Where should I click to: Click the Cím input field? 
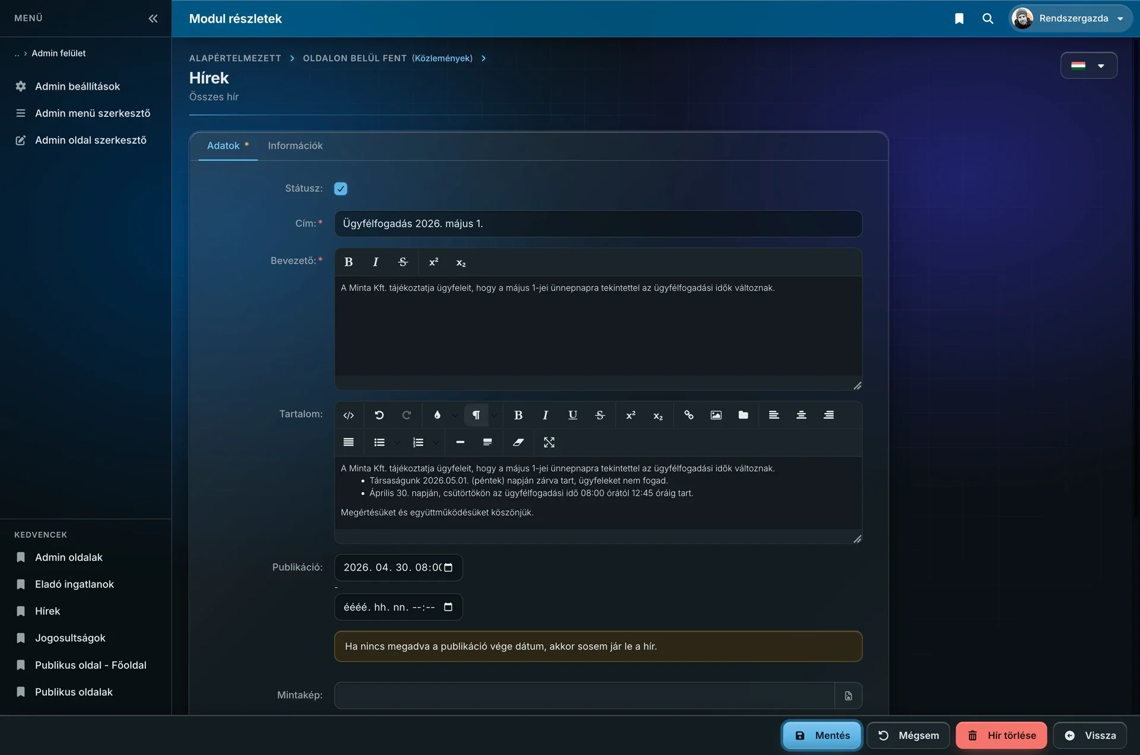(x=598, y=224)
